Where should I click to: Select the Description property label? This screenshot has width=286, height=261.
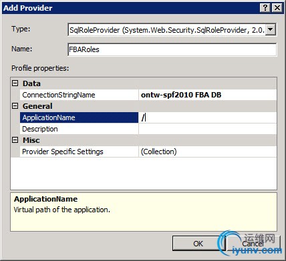click(x=79, y=129)
